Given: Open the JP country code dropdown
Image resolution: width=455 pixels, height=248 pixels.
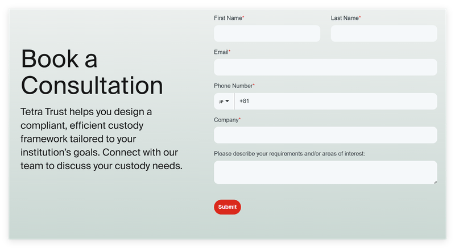Looking at the screenshot, I should tap(224, 101).
